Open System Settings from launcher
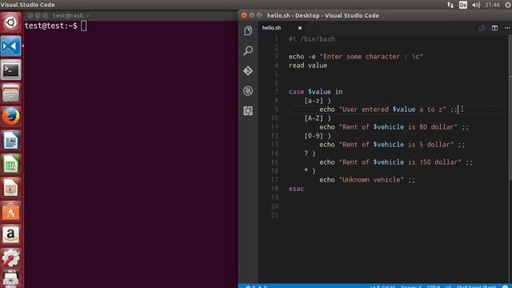 pos(10,258)
